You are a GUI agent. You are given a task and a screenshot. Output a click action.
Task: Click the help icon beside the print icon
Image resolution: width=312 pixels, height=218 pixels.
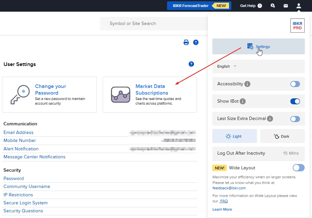point(196,42)
